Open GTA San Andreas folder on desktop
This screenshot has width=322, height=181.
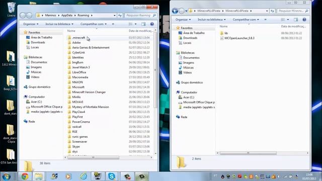click(x=10, y=156)
